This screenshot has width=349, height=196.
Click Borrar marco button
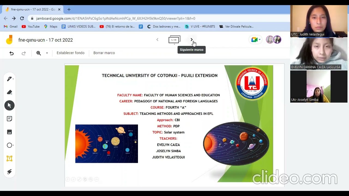coord(104,53)
